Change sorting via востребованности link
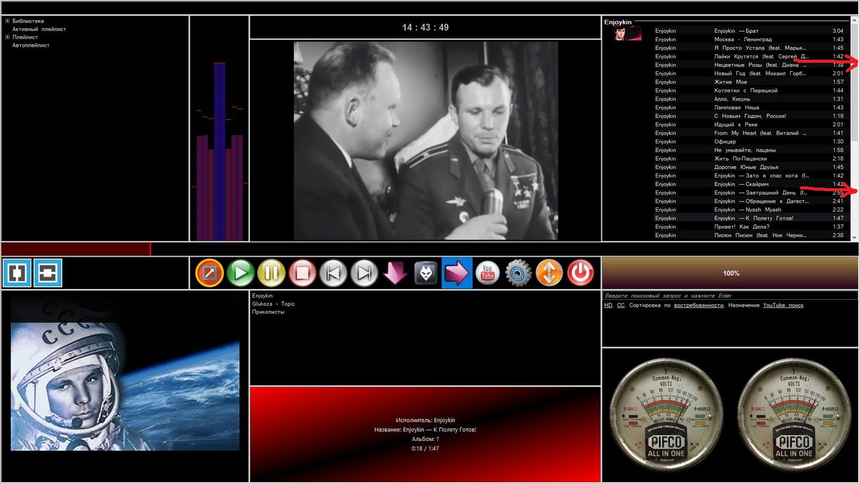 click(699, 305)
